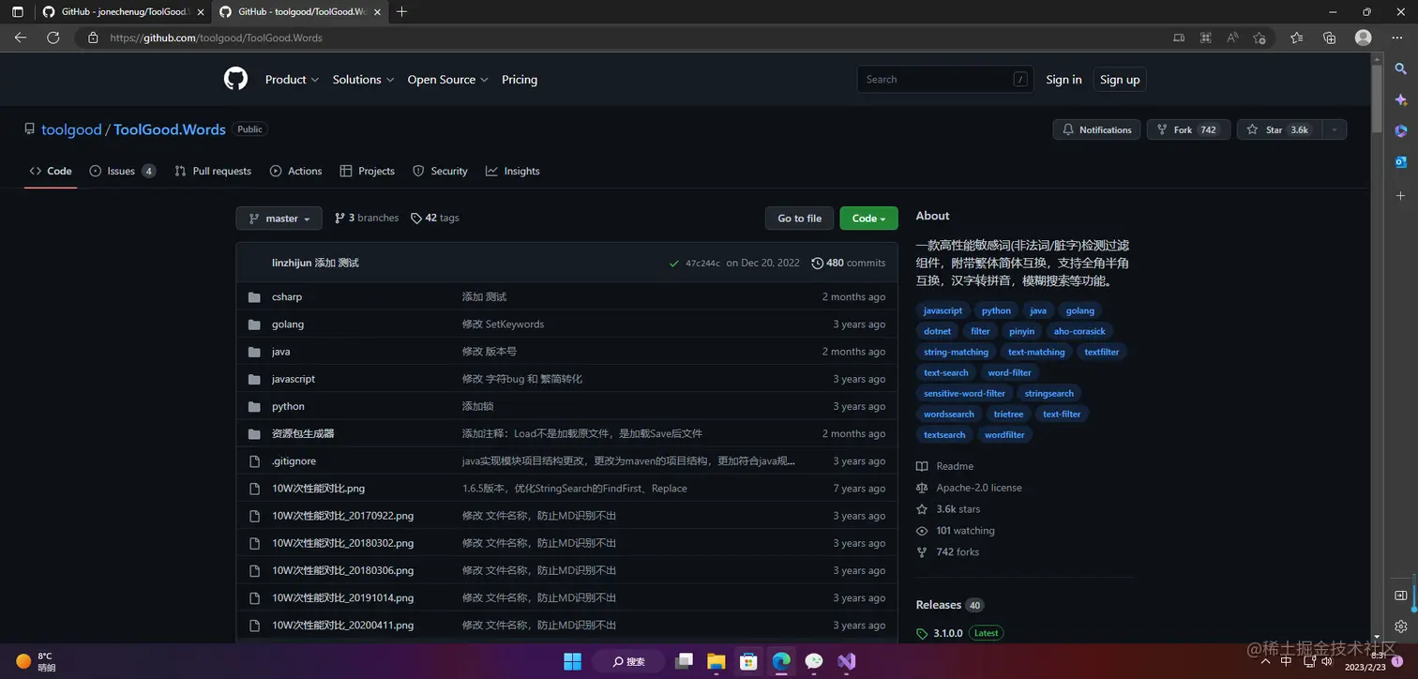Screen dimensions: 1418x679
Task: Open weather widget on taskbar
Action: point(36,661)
